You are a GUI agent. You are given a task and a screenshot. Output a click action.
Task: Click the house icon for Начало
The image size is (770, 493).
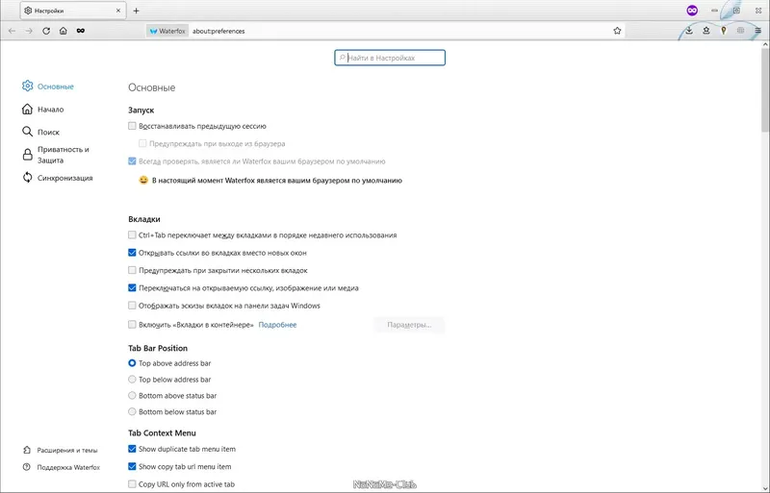pos(28,109)
